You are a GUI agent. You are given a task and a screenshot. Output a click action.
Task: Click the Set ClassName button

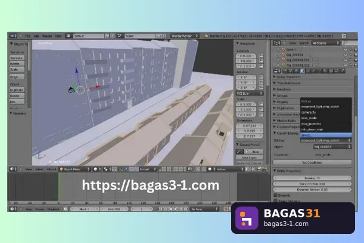point(312,163)
